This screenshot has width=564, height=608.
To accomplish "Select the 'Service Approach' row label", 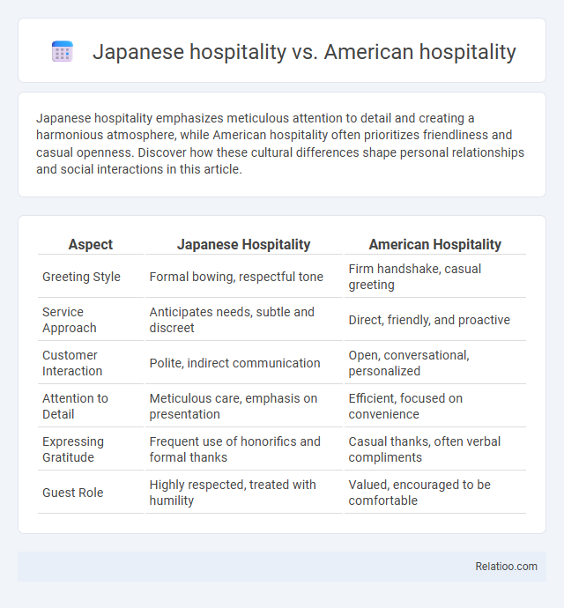I will [70, 320].
